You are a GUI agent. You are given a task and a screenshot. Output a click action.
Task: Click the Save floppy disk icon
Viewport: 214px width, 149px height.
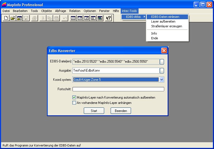click(x=26, y=18)
